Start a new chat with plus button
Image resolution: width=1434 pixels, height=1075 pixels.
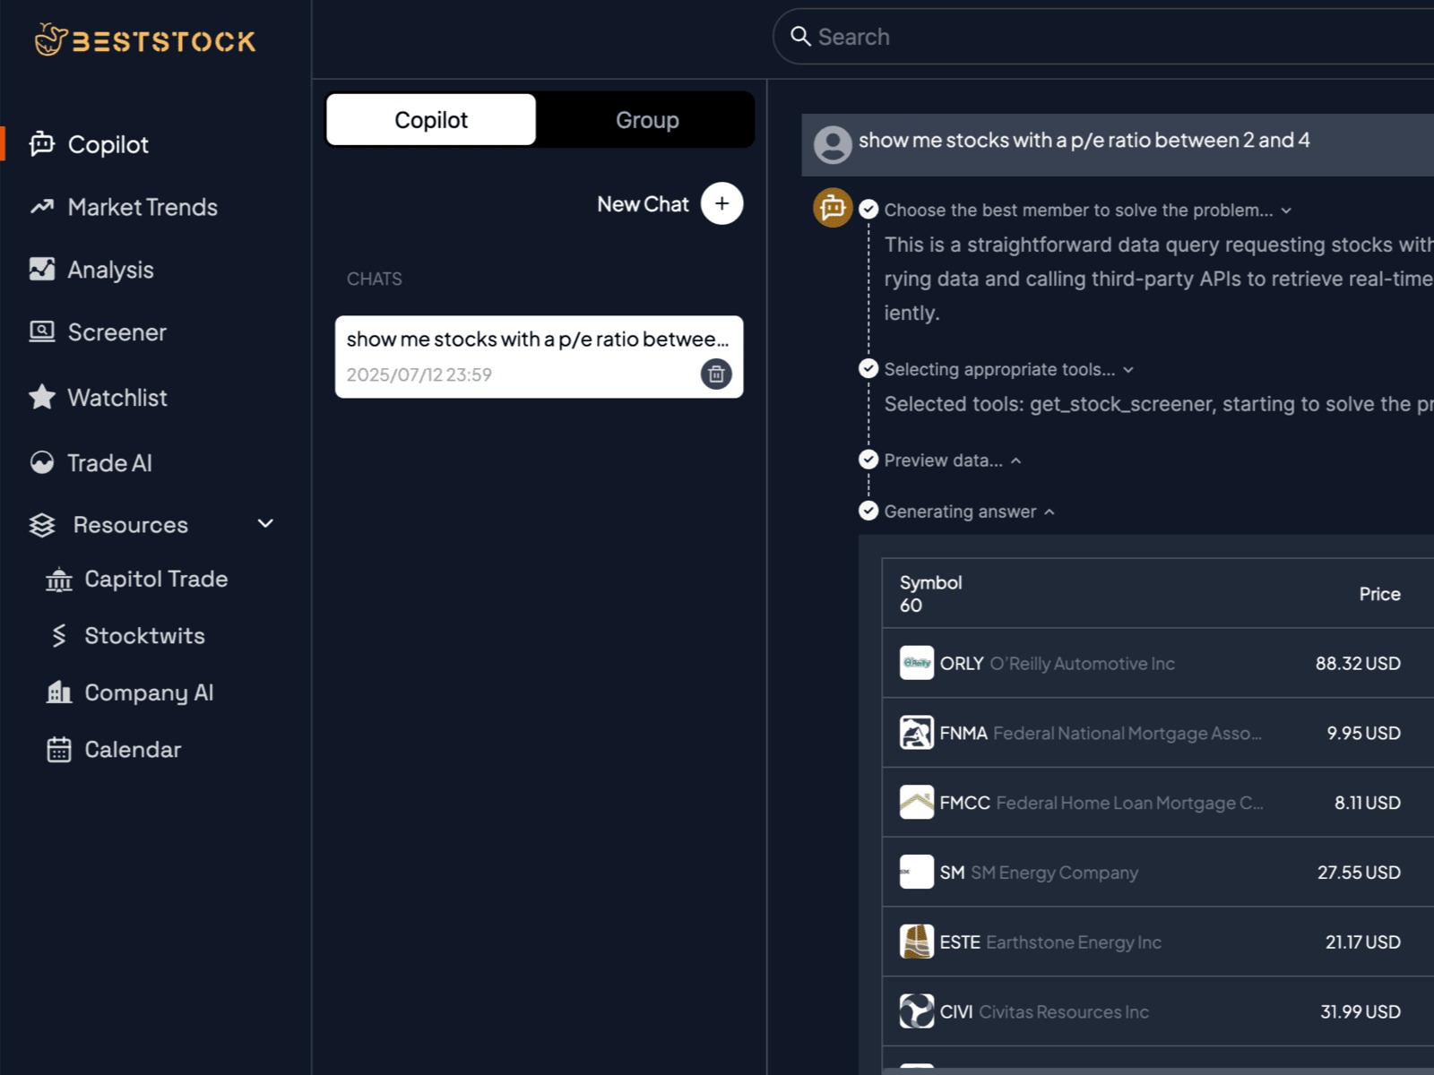[x=721, y=203]
